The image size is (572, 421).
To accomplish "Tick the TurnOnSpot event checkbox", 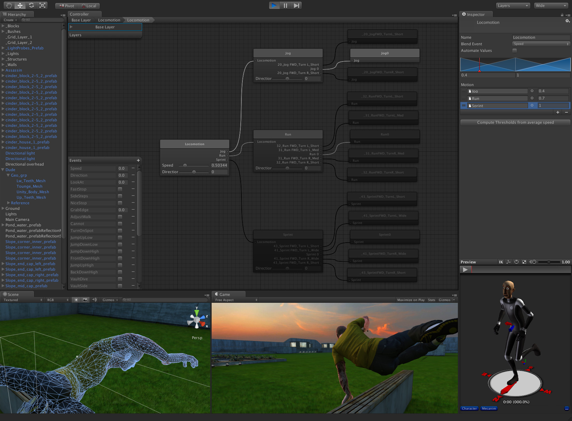I will pos(120,231).
